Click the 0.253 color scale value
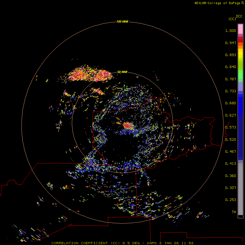The image size is (245, 245). pos(231,200)
